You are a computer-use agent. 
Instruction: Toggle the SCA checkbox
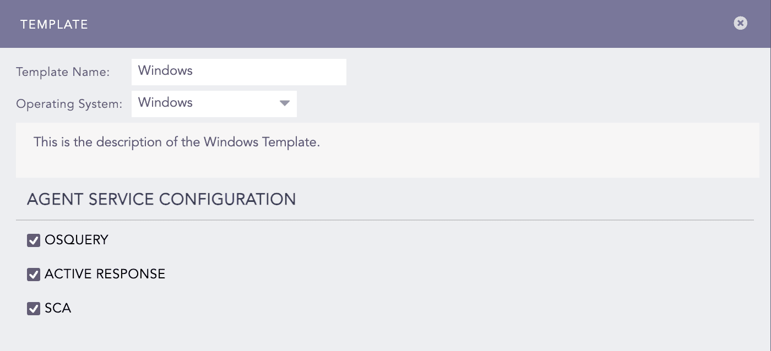(34, 309)
